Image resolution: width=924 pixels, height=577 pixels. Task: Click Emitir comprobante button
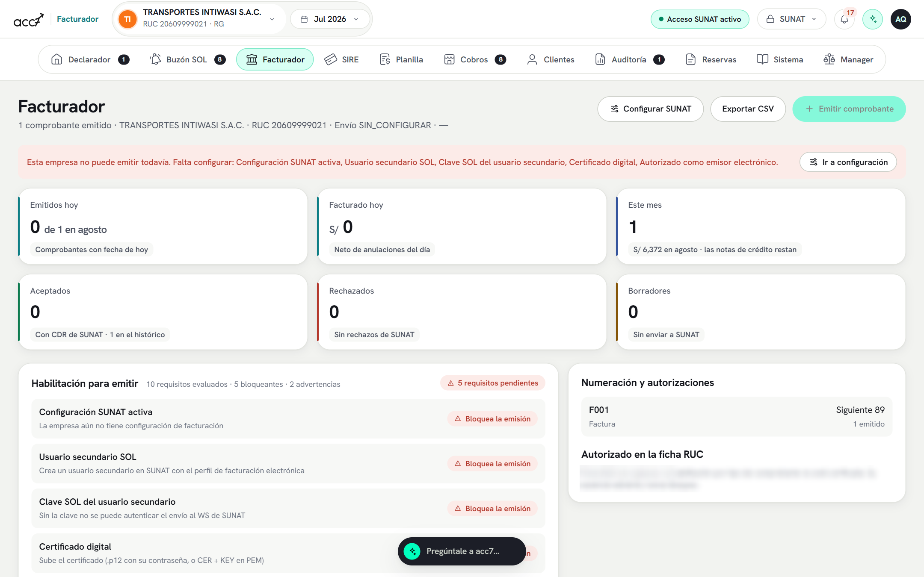pyautogui.click(x=849, y=109)
